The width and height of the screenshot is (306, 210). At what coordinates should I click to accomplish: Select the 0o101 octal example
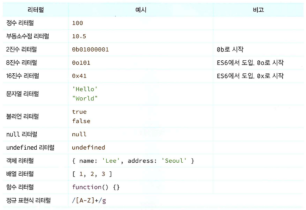pyautogui.click(x=81, y=63)
